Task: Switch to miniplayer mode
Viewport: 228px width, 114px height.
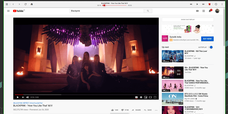Action: click(146, 97)
